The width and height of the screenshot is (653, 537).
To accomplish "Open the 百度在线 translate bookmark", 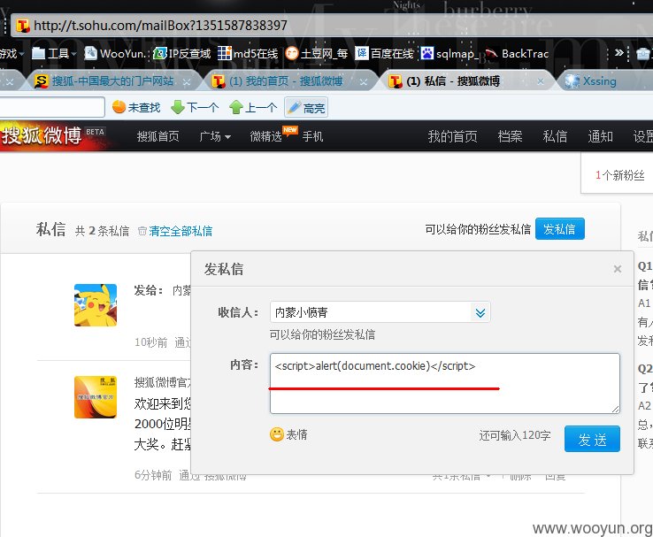I will pyautogui.click(x=384, y=53).
